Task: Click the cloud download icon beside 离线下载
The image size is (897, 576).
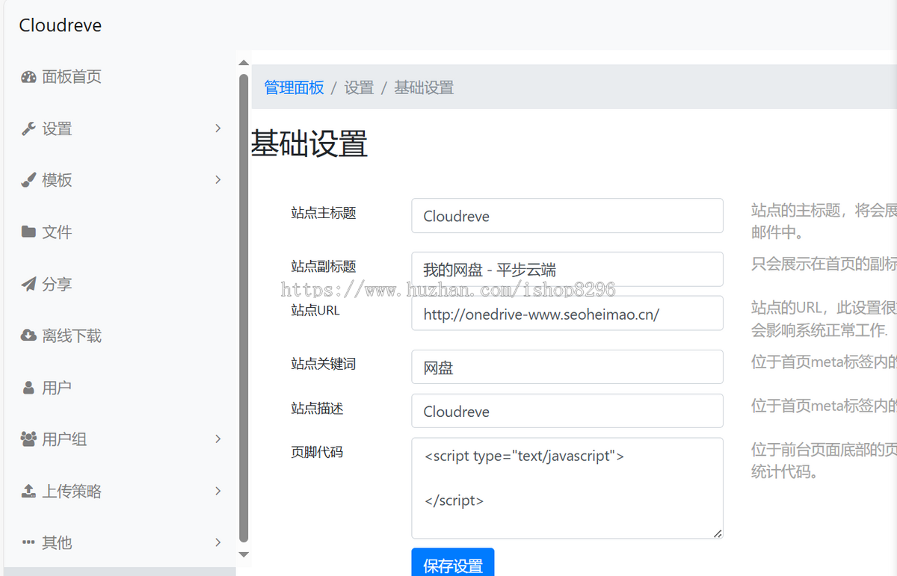Action: 28,335
